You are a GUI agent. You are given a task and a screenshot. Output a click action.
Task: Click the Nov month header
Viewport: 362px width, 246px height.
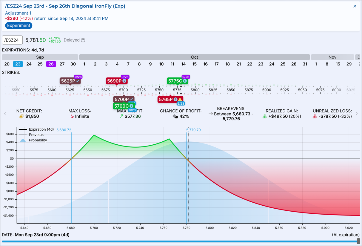tap(332, 57)
